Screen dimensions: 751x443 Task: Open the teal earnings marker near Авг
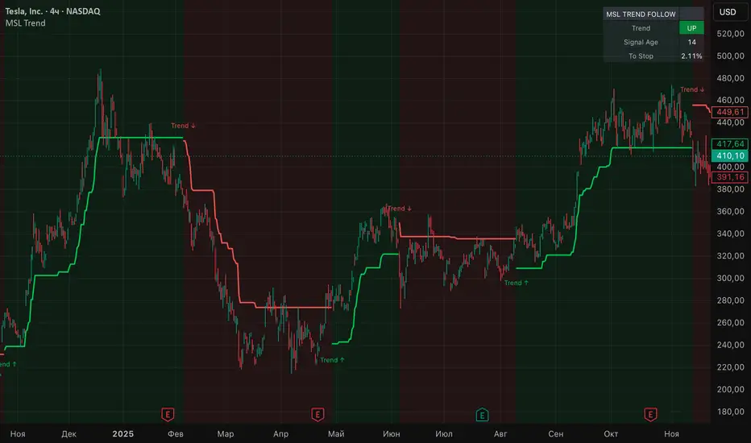(x=483, y=415)
